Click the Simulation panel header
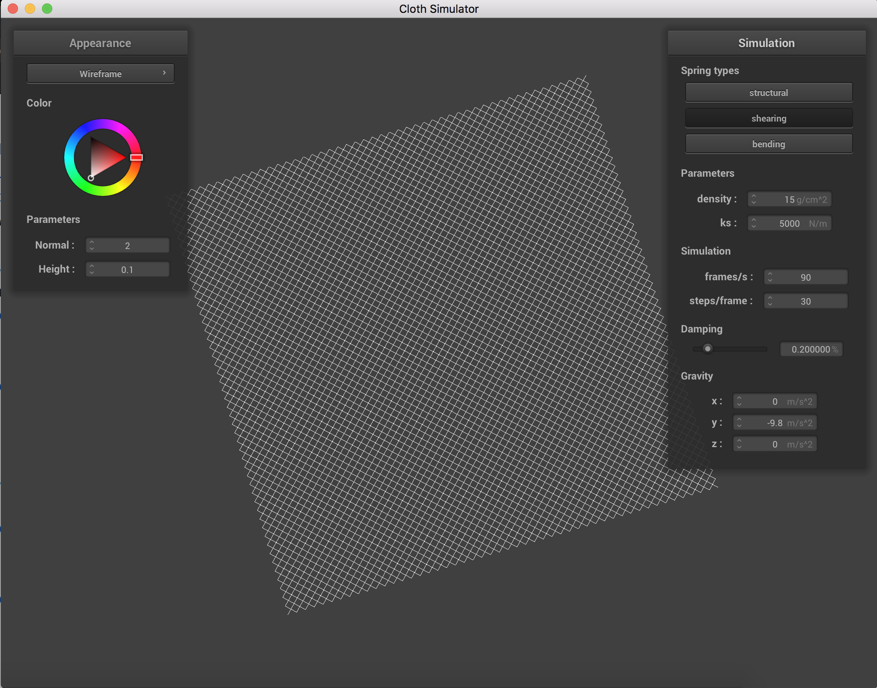 tap(766, 43)
